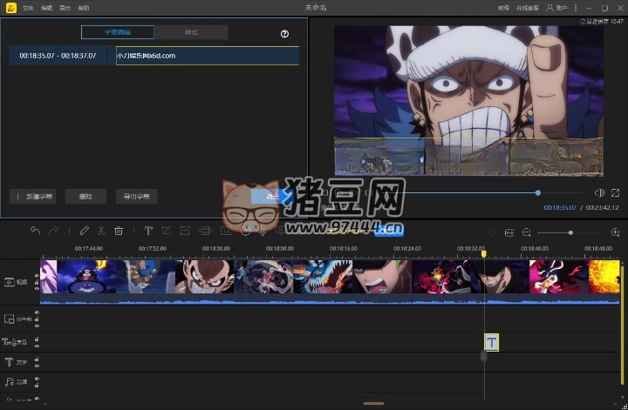The height and width of the screenshot is (410, 628).
Task: Undo the last edit in the timeline toolbar
Action: pos(35,231)
